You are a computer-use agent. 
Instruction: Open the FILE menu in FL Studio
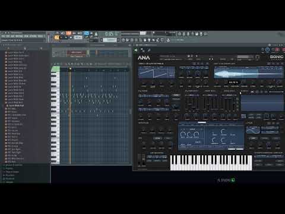click(3, 36)
